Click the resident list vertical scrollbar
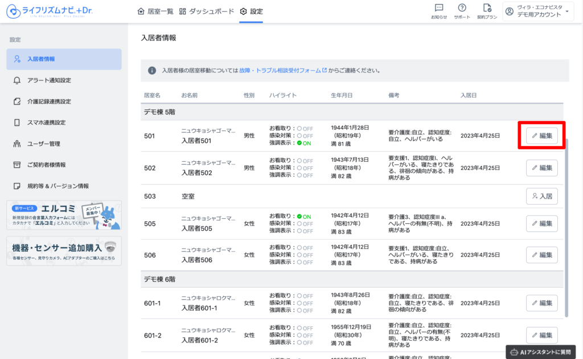Screen dimensions: 583x359 pyautogui.click(x=566, y=228)
